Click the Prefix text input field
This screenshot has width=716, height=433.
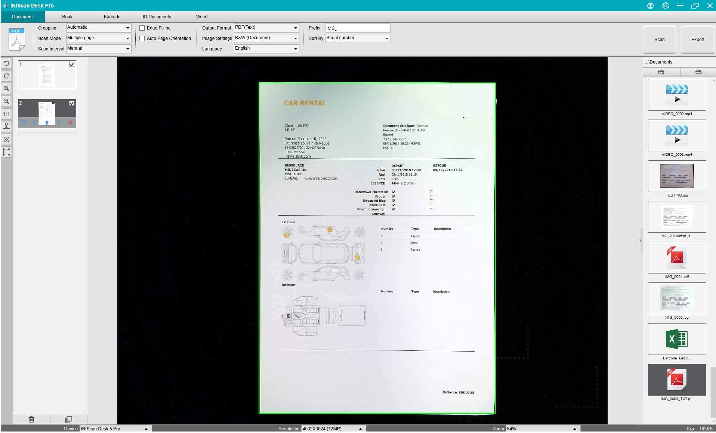coord(357,28)
